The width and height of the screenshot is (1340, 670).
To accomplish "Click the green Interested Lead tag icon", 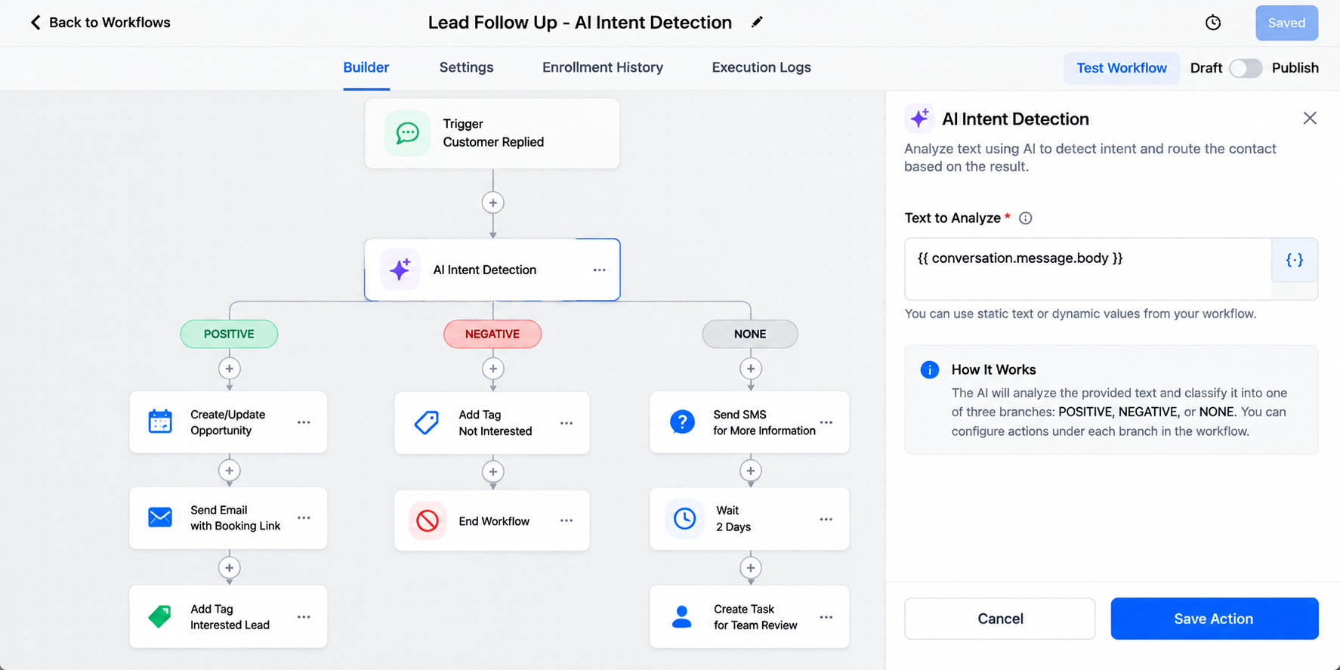I will coord(160,616).
